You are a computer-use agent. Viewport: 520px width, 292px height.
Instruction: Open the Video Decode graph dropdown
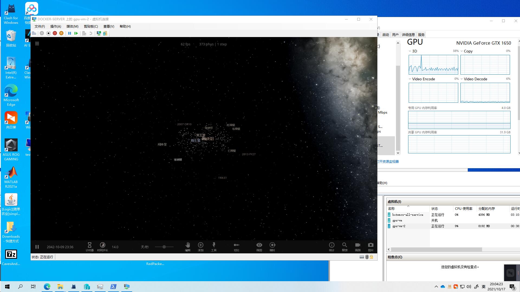(x=462, y=79)
